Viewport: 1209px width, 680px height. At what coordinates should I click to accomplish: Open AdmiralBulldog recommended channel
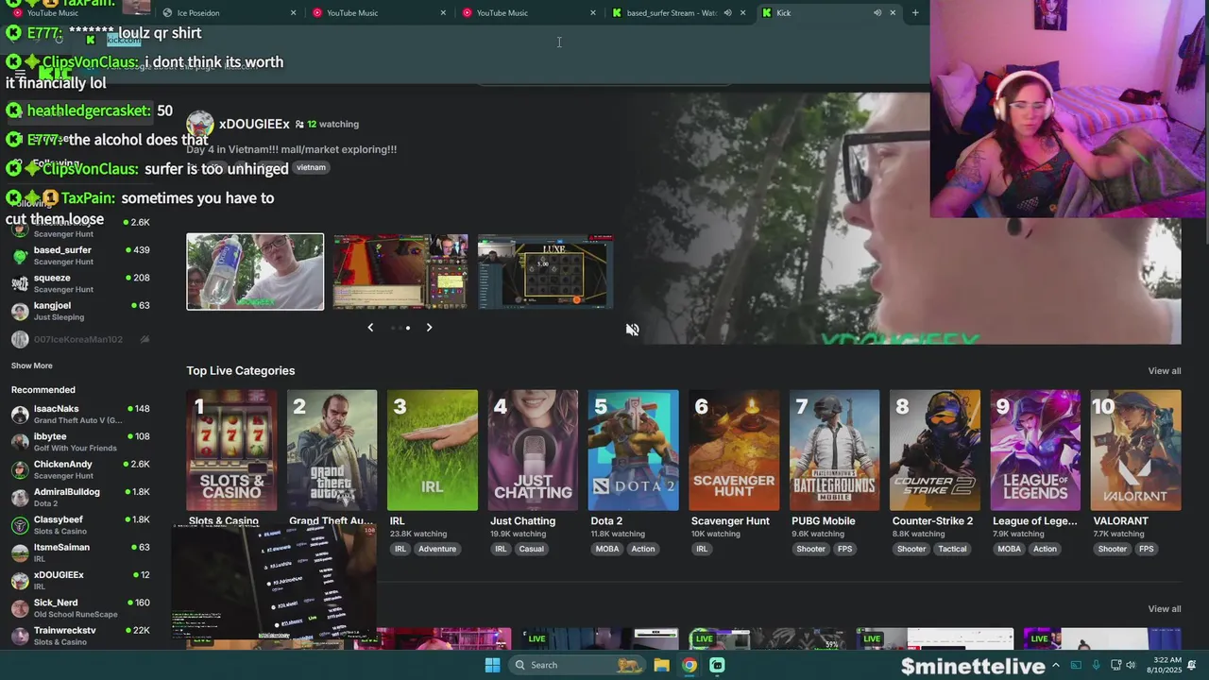pos(80,497)
